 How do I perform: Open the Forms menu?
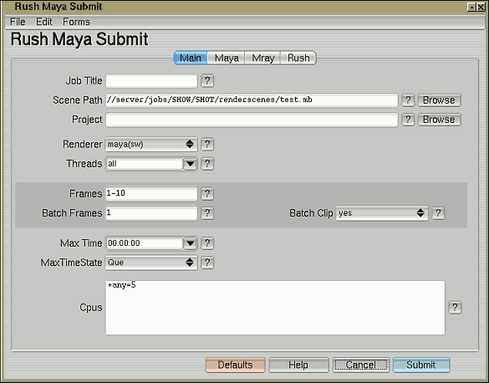(76, 22)
